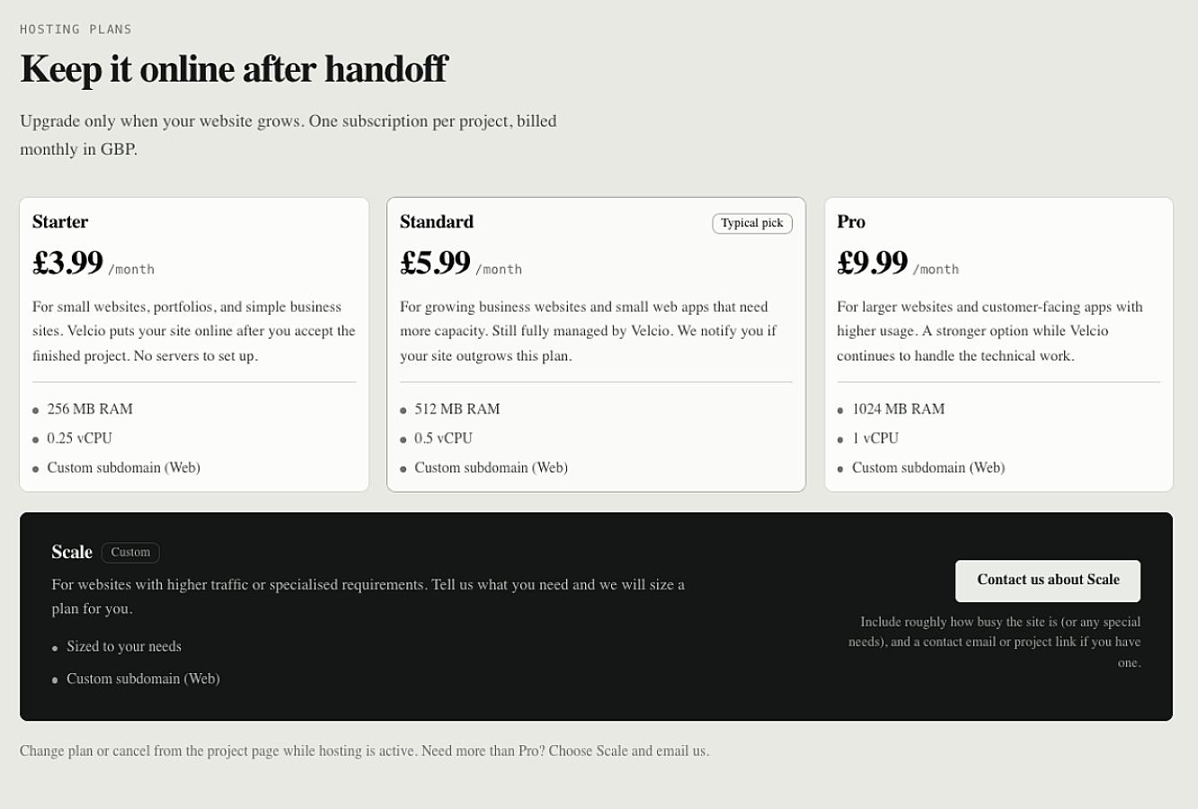
Task: Click the £3.99 Starter price
Action: 68,262
